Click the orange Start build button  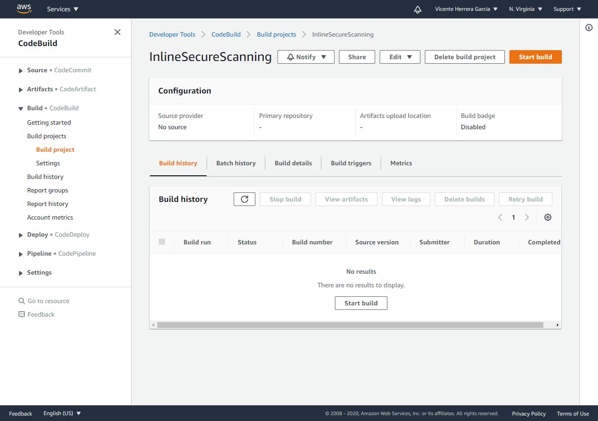tap(536, 57)
